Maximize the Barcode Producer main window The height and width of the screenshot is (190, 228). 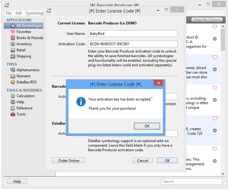(208, 4)
